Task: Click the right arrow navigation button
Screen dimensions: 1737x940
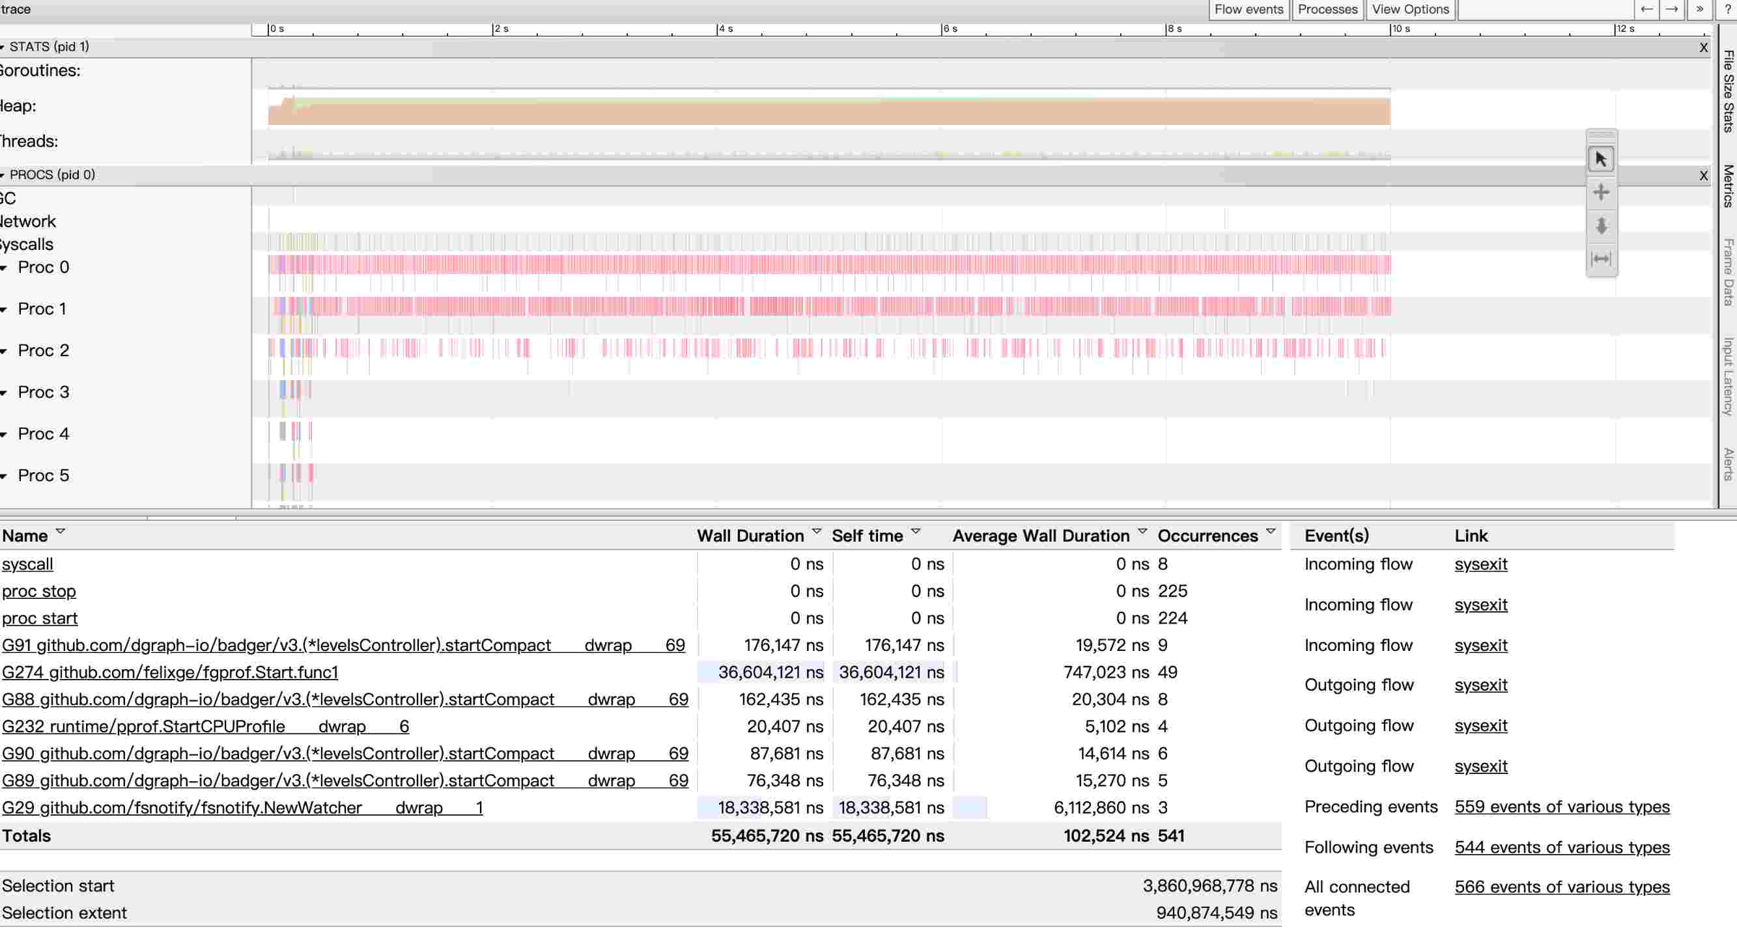Action: 1672,9
